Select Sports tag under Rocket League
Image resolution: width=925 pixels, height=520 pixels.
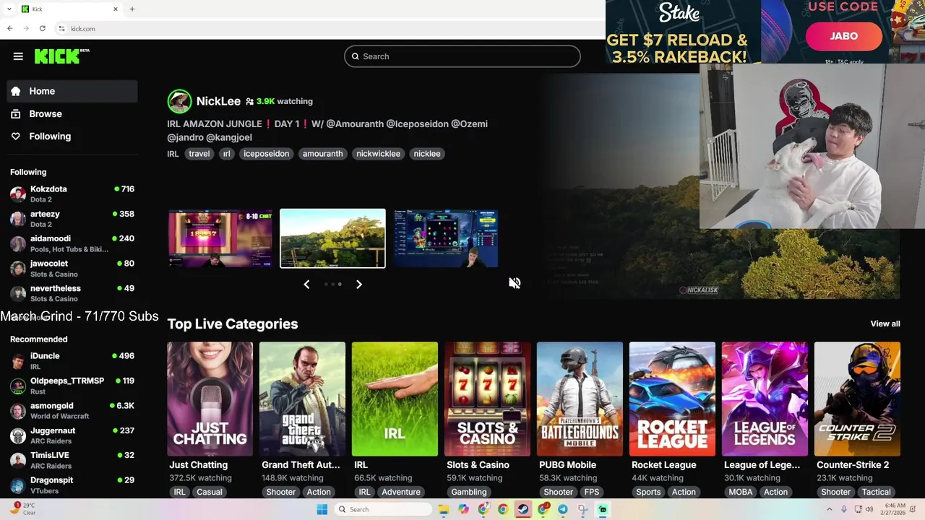[648, 492]
